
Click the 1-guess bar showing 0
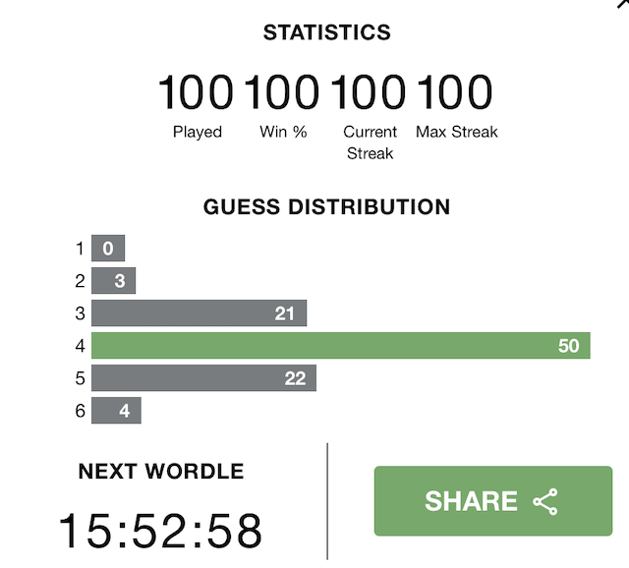click(108, 248)
